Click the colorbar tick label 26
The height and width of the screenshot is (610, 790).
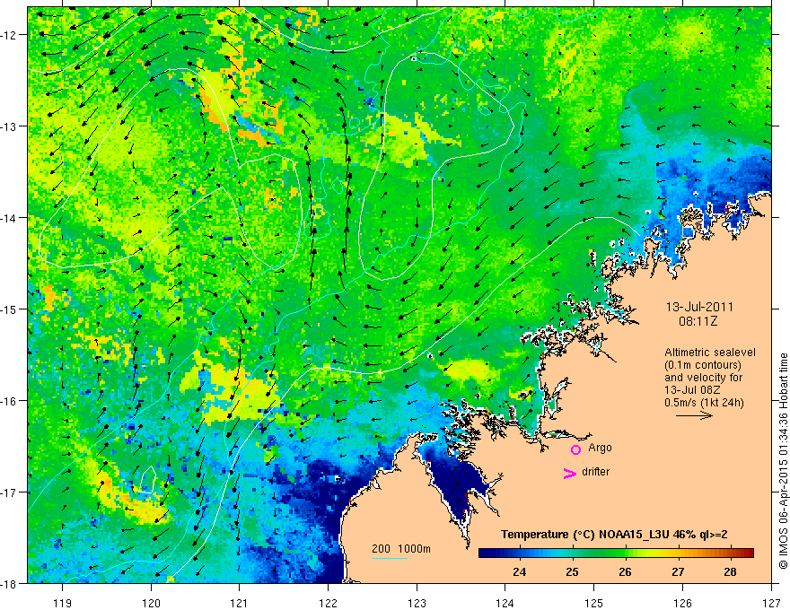(x=625, y=571)
